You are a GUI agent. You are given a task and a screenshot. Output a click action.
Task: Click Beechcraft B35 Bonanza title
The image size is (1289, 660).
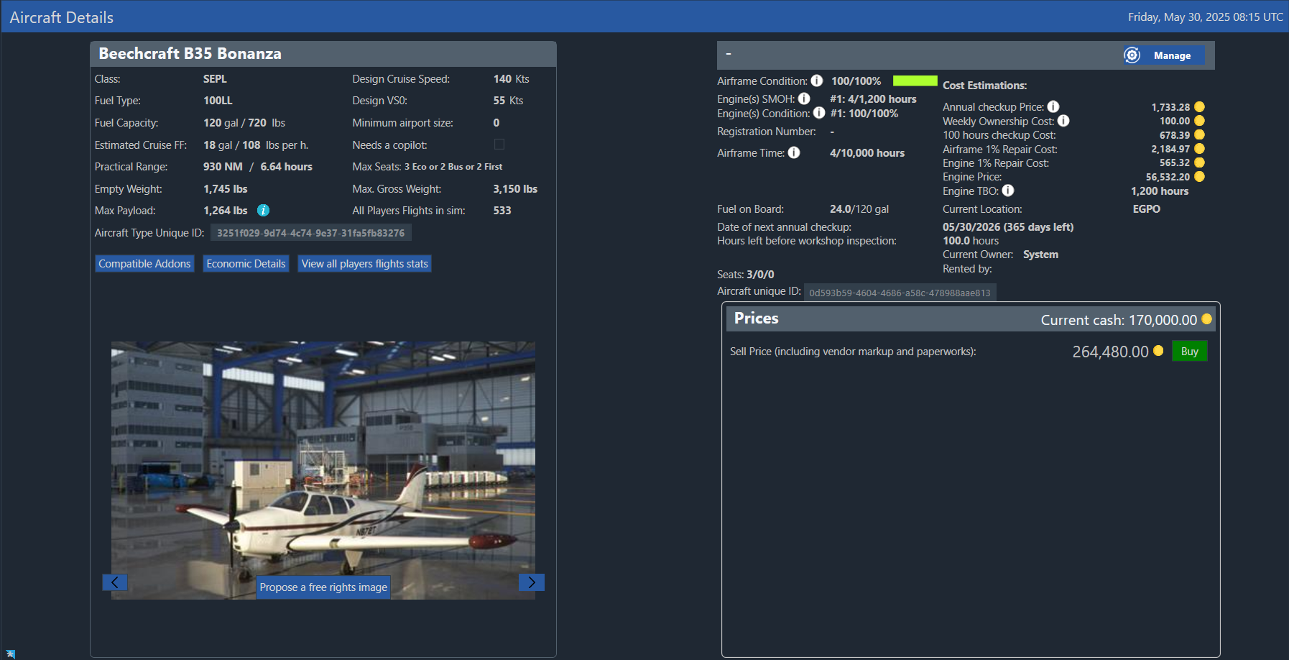(190, 53)
